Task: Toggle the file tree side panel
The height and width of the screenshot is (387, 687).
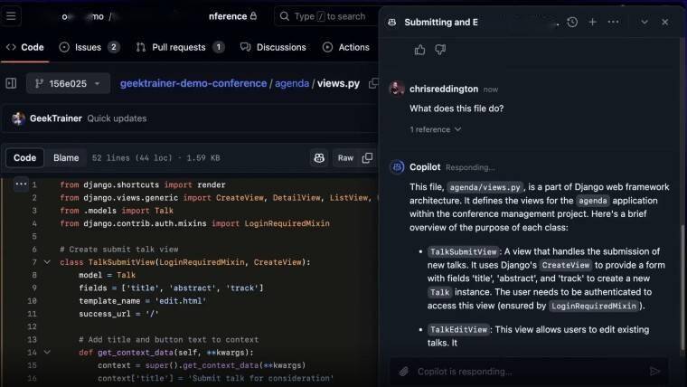Action: [11, 83]
